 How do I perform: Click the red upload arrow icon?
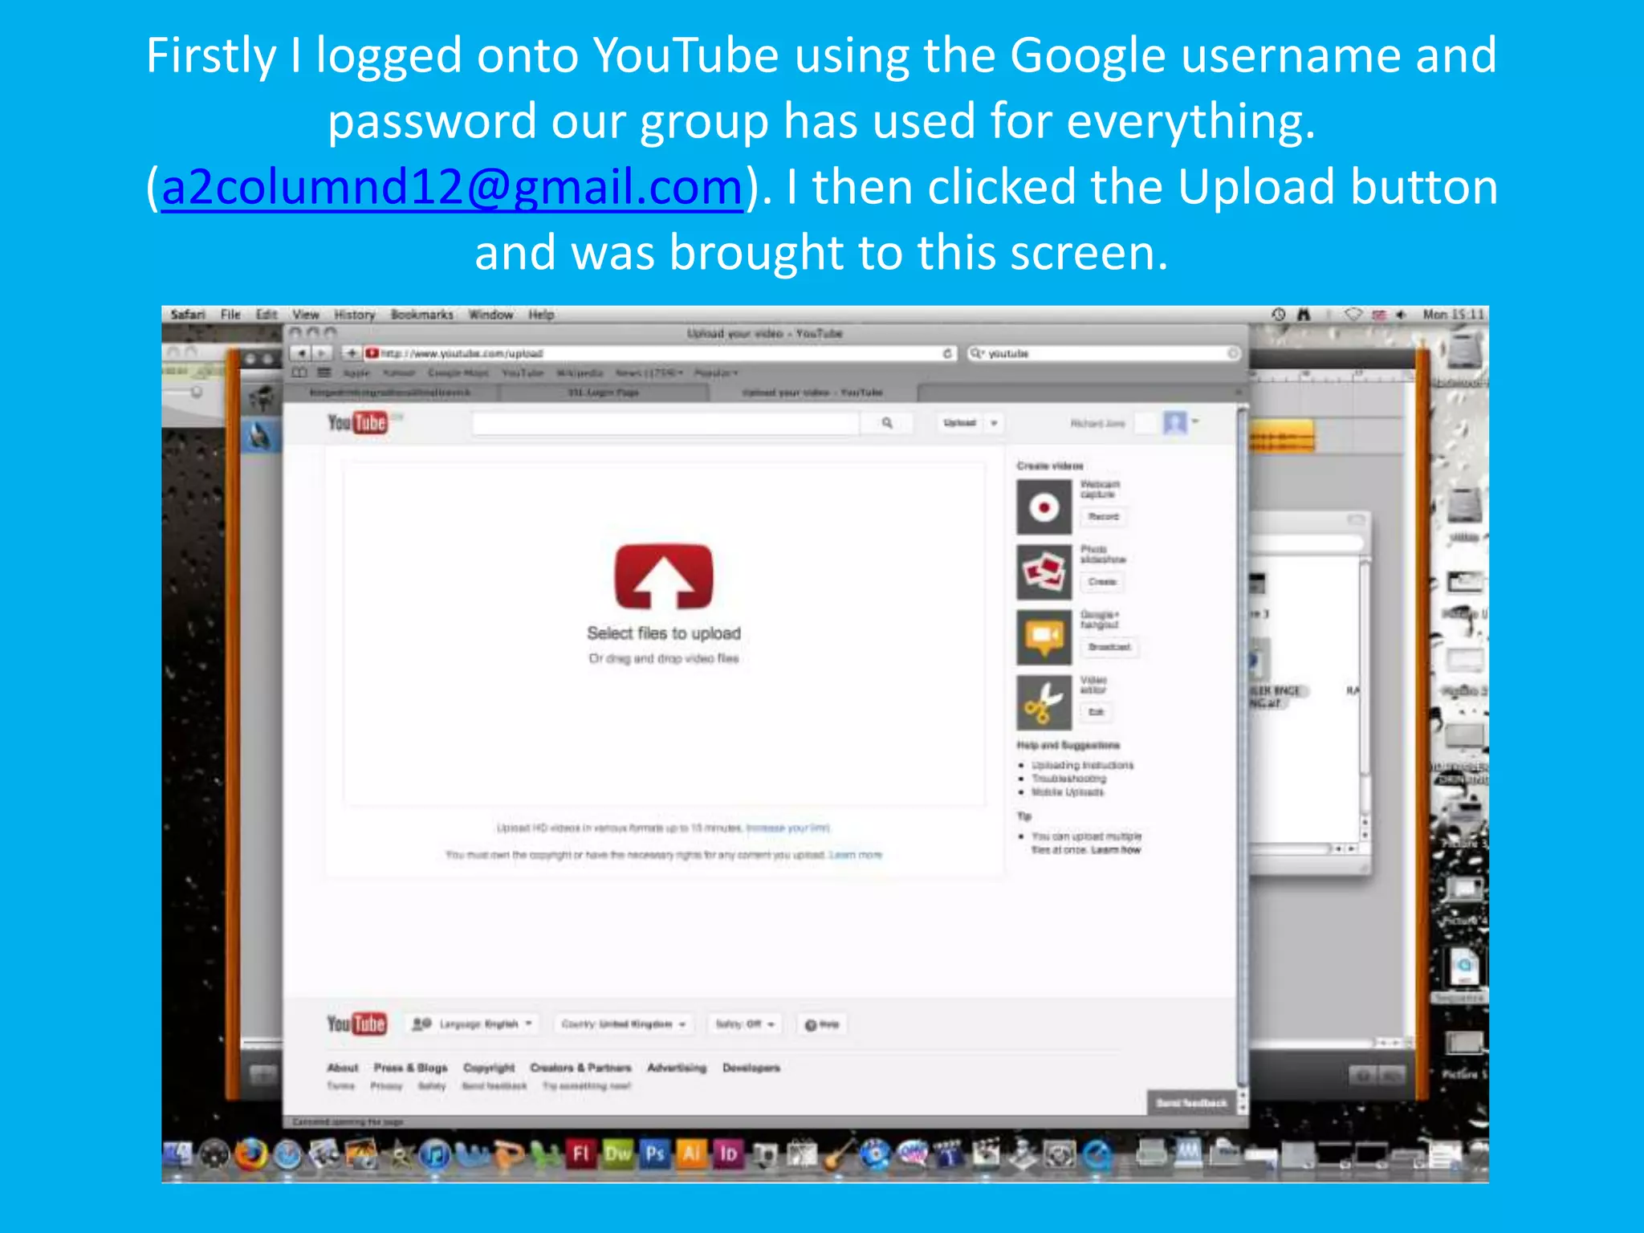664,577
